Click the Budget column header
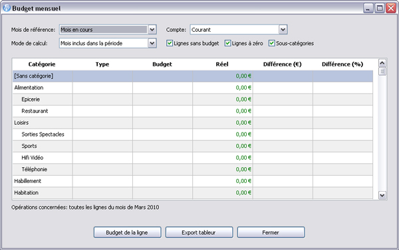 tap(162, 64)
